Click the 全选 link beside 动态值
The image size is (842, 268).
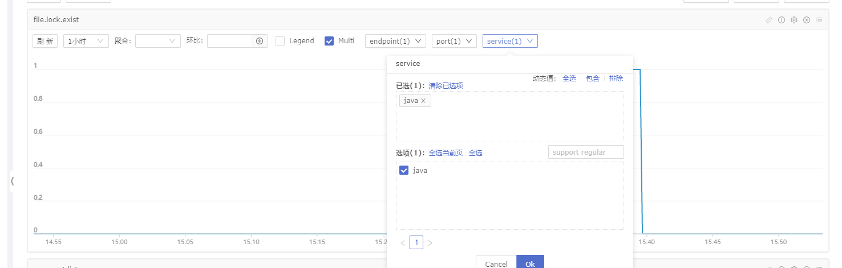[x=569, y=79]
